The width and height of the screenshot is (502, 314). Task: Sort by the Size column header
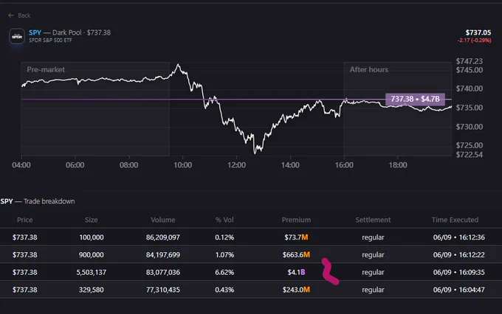click(92, 220)
